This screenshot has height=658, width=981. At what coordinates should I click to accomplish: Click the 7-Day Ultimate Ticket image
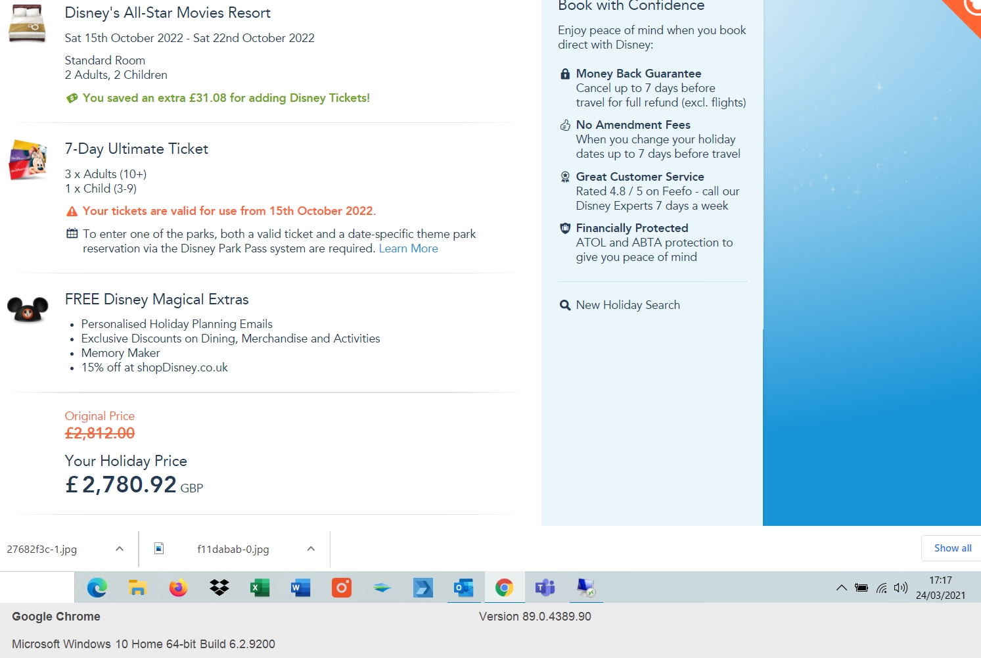(x=28, y=160)
